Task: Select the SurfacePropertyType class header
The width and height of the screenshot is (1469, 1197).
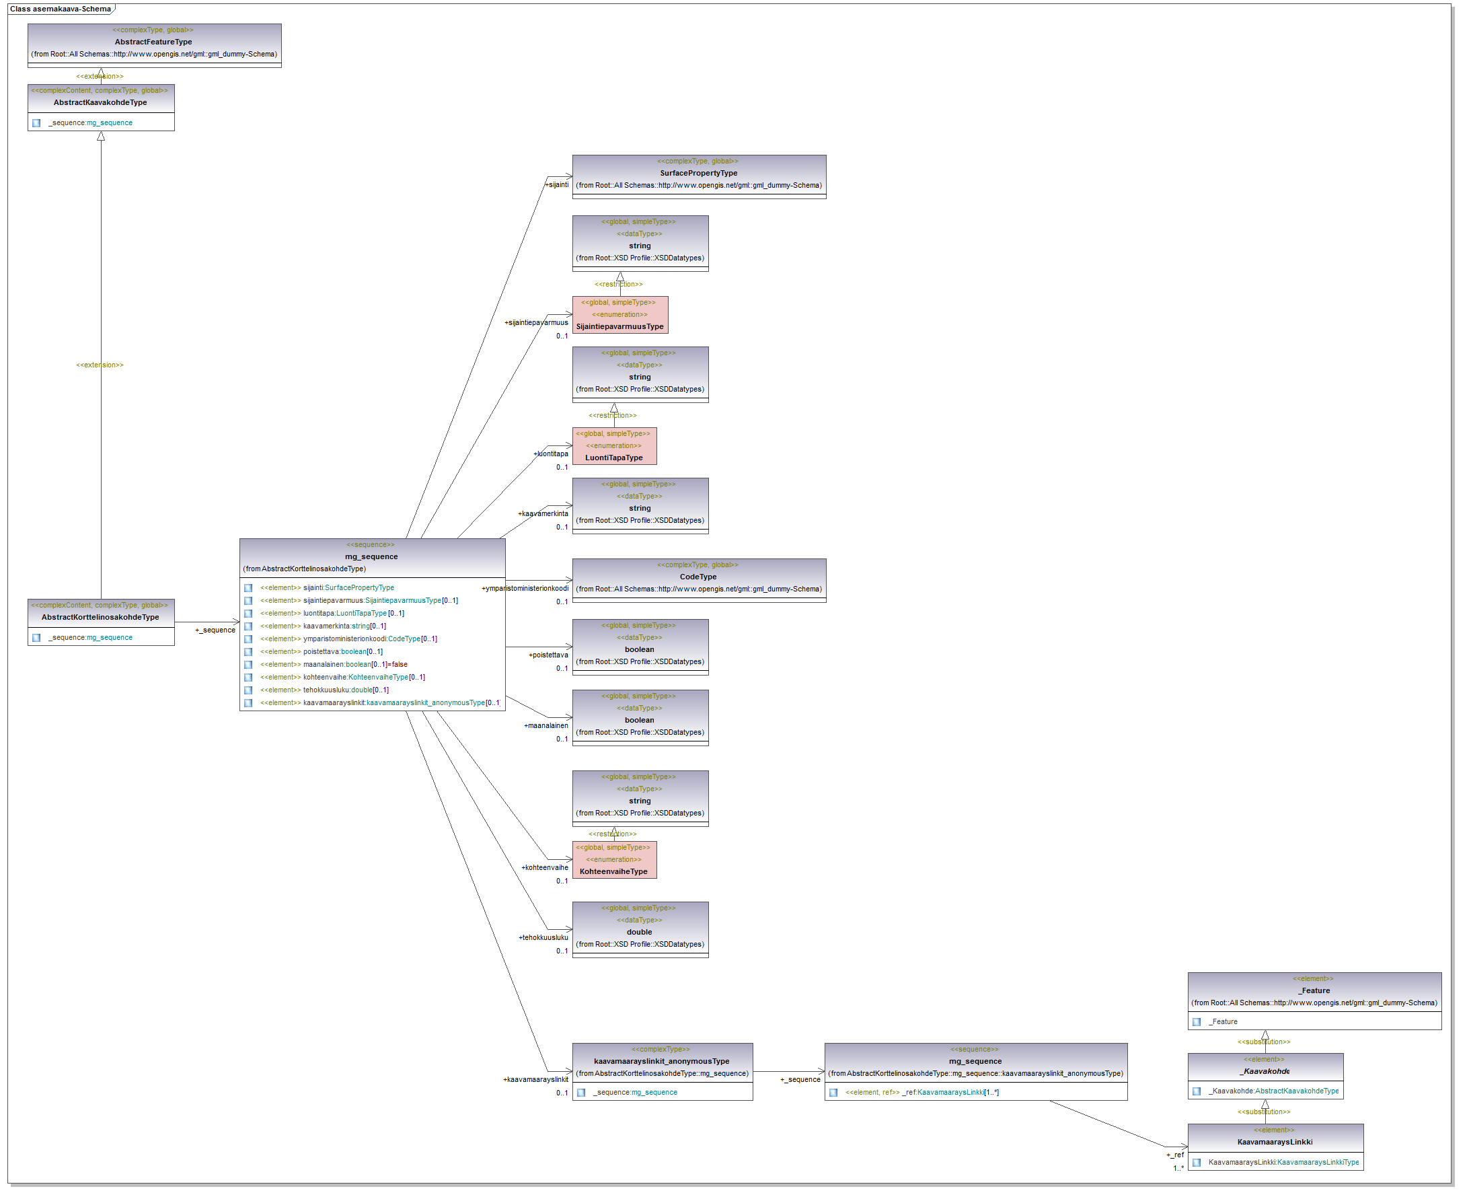Action: [x=698, y=174]
